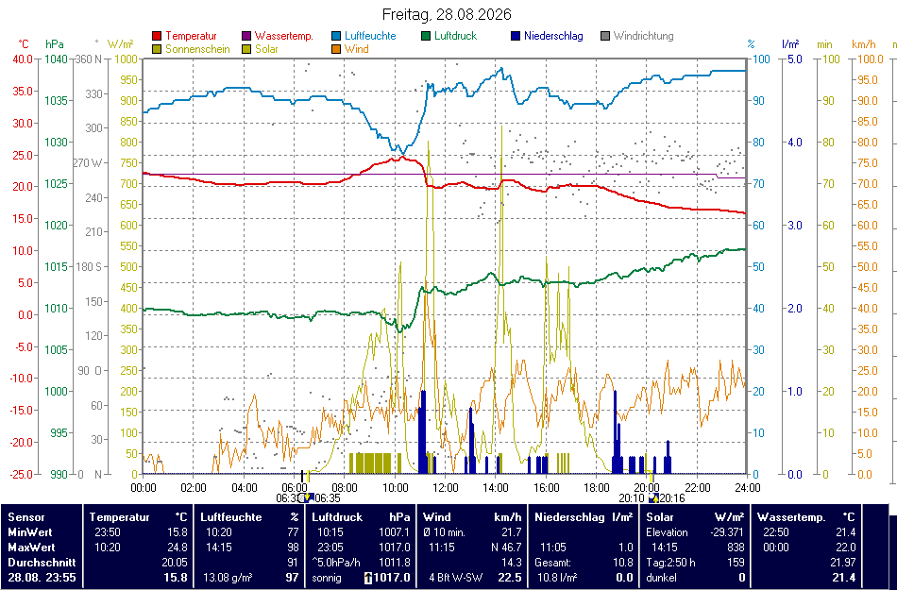Image resolution: width=897 pixels, height=590 pixels.
Task: Click the sunrise icon near 06:35
Action: pyautogui.click(x=307, y=497)
